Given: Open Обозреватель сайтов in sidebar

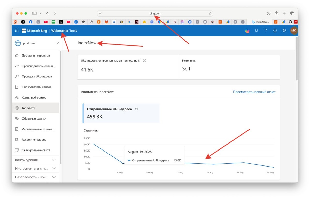Looking at the screenshot, I should [35, 87].
